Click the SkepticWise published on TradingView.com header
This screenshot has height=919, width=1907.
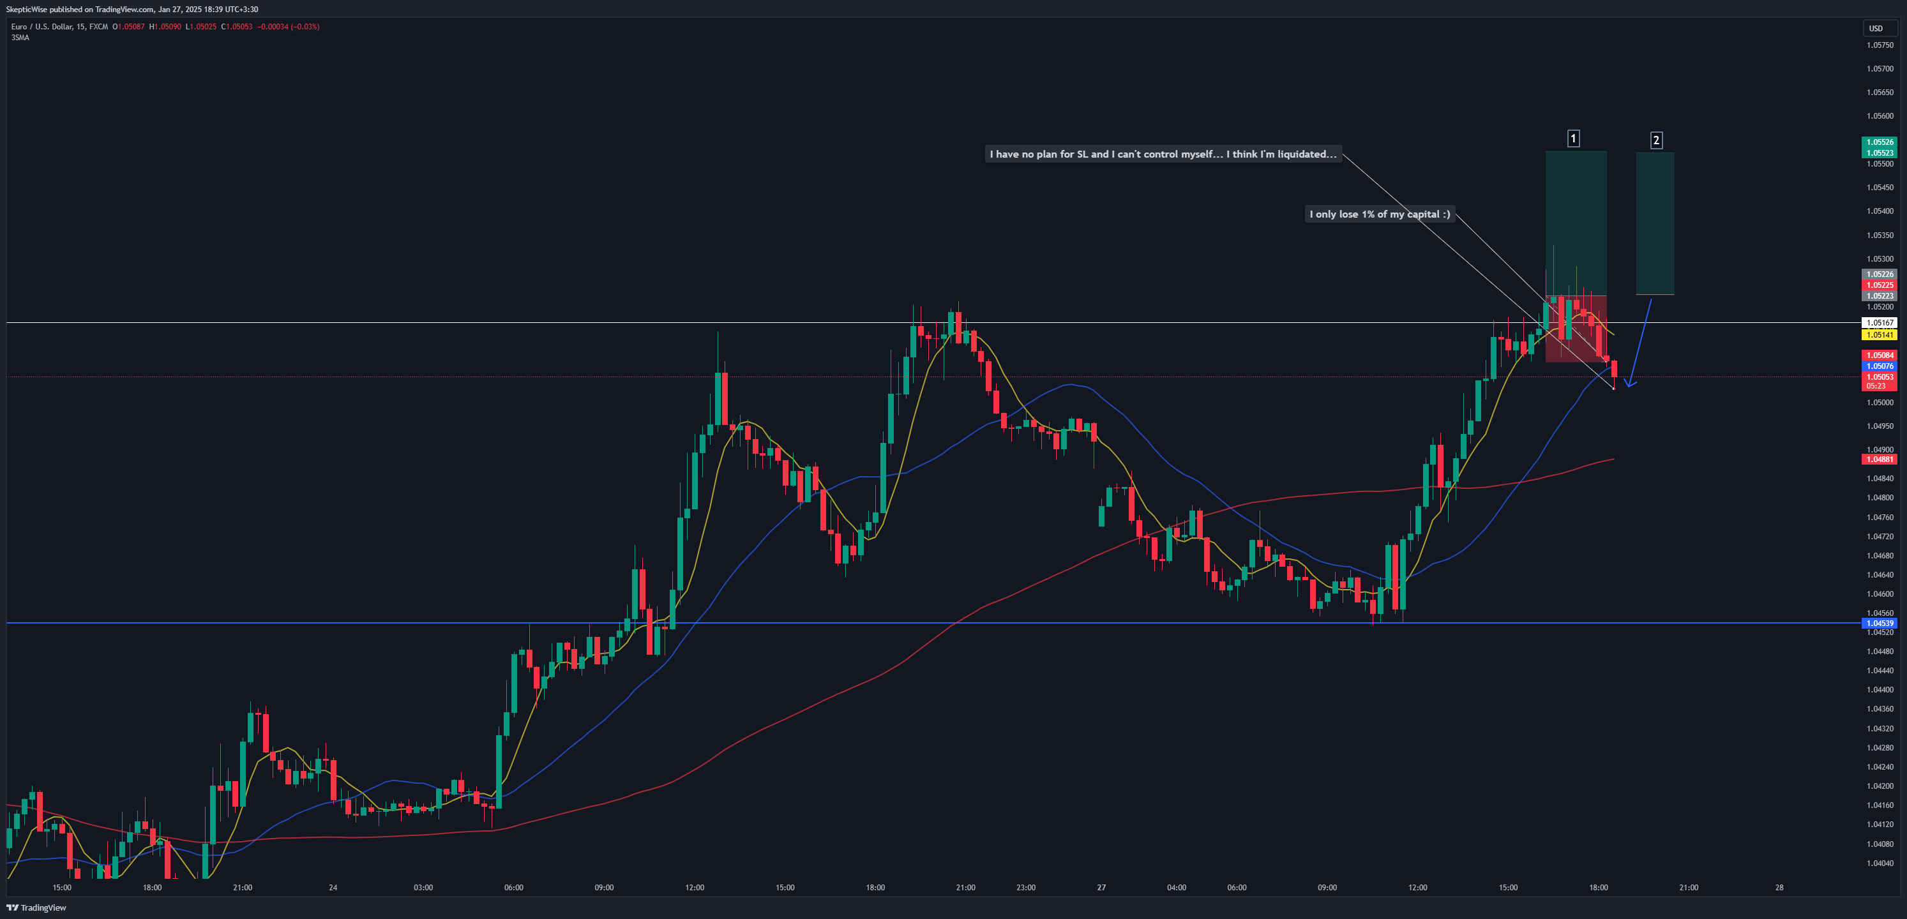click(x=132, y=9)
